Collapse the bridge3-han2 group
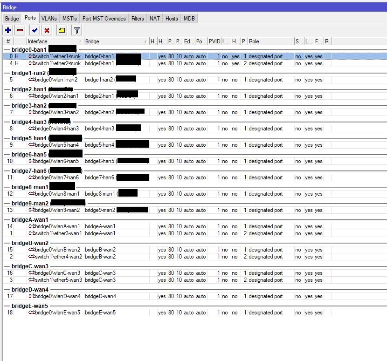The height and width of the screenshot is (361, 387). (x=7, y=106)
